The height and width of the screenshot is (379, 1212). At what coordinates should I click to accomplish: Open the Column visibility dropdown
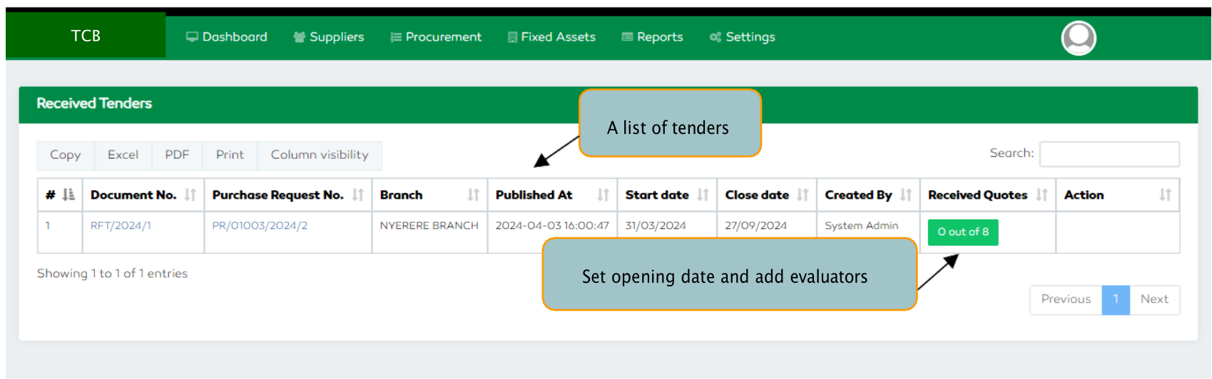320,155
